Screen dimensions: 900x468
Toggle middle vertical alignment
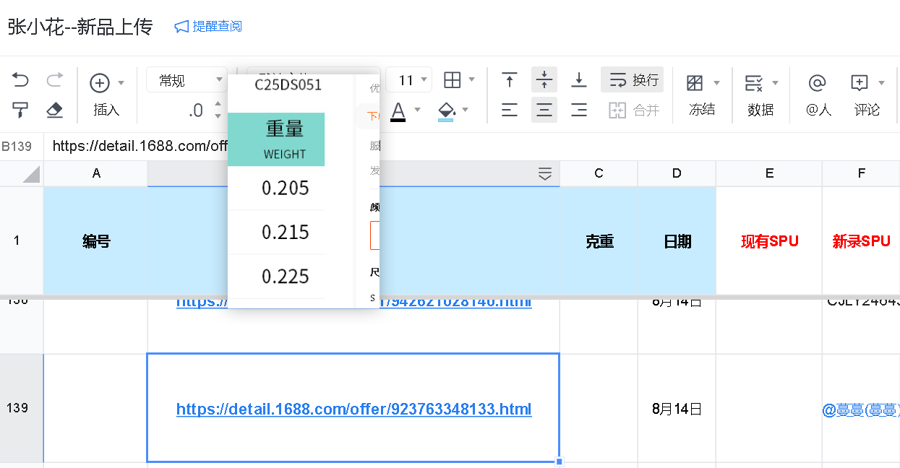(x=544, y=80)
